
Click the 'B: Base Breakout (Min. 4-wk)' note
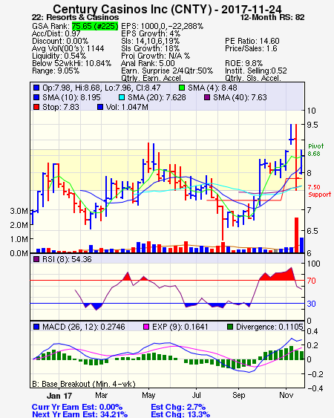point(84,384)
